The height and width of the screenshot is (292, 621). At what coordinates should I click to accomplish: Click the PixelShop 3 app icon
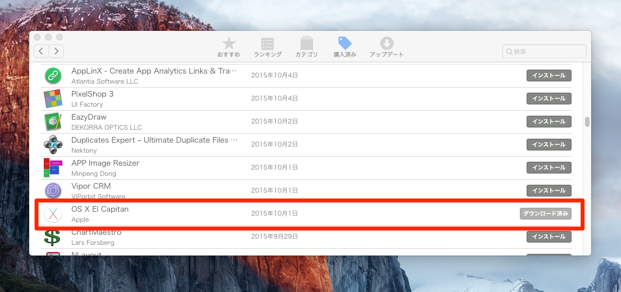pos(52,99)
